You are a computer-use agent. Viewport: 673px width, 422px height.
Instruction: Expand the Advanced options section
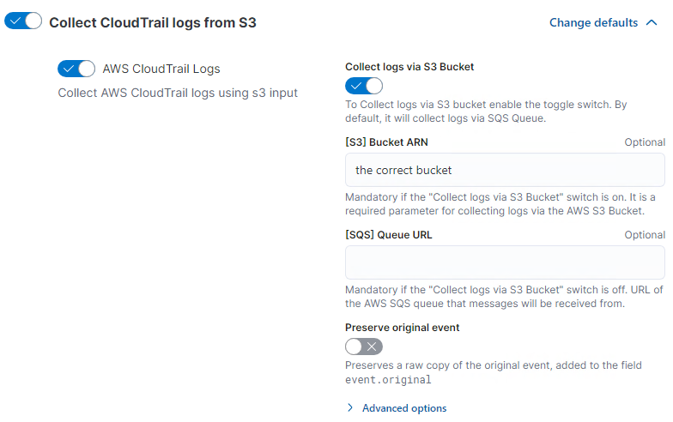403,408
